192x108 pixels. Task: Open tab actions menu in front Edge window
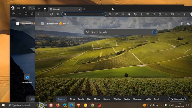pyautogui.click(x=45, y=9)
